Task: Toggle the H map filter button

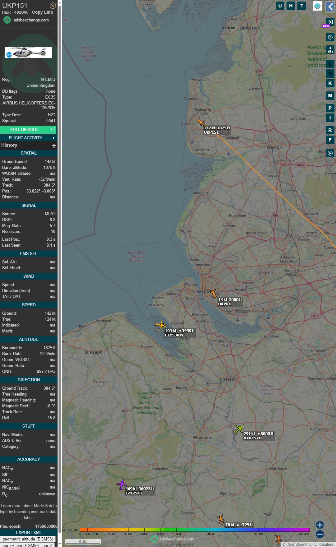Action: pos(291,6)
